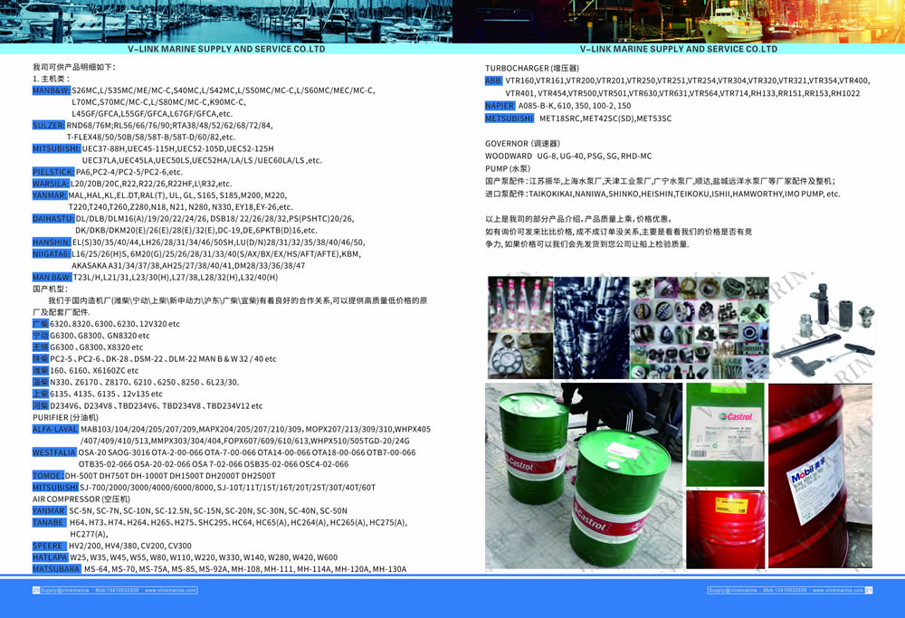Image resolution: width=905 pixels, height=618 pixels.
Task: Click the 国产机型 heading
Action: 50,289
